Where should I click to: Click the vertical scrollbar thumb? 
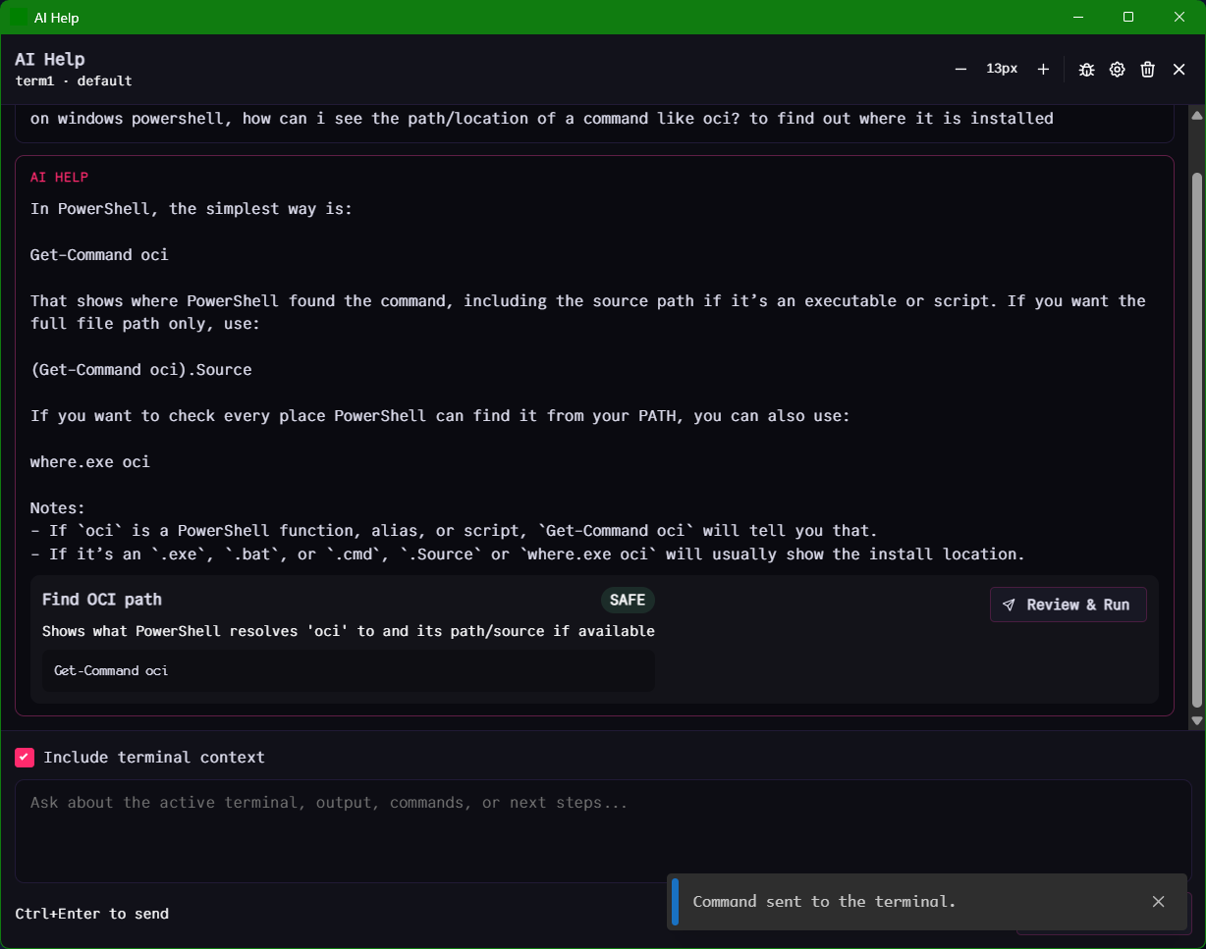click(1196, 440)
